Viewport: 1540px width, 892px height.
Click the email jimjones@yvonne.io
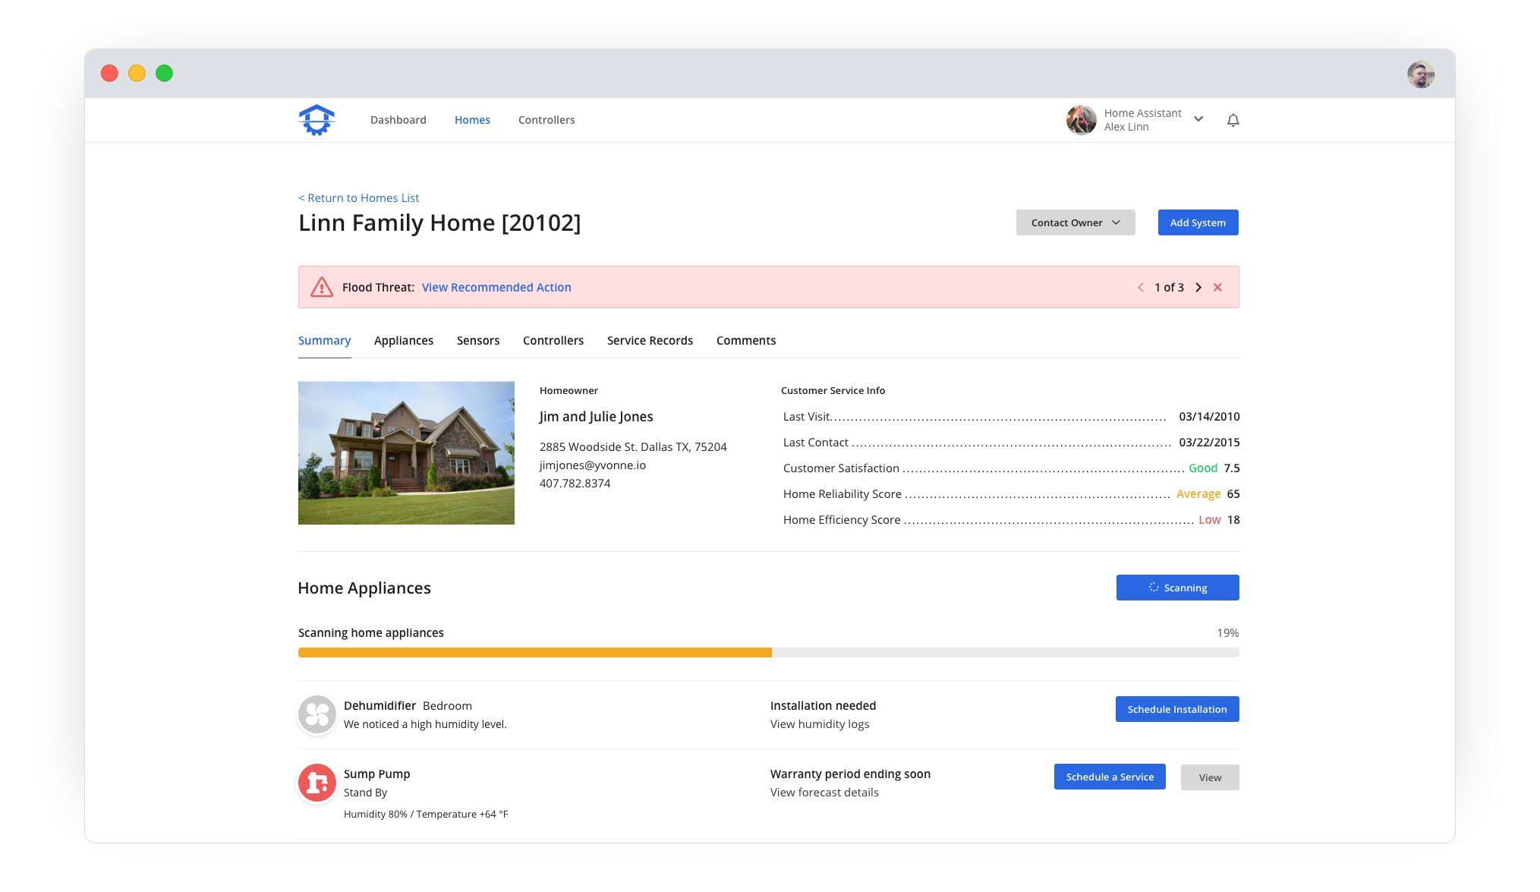click(x=593, y=465)
